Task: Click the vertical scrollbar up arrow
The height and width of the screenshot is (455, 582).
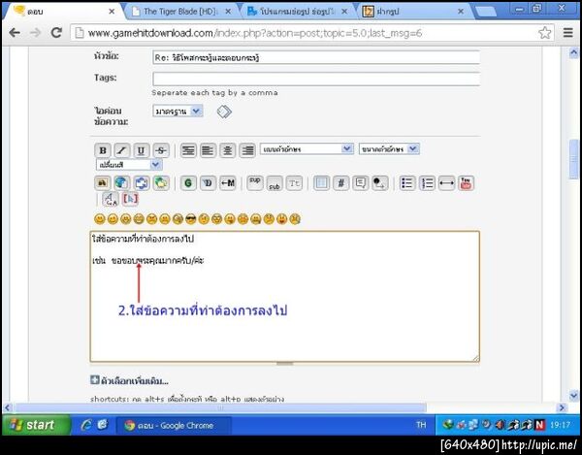Action: (x=573, y=53)
